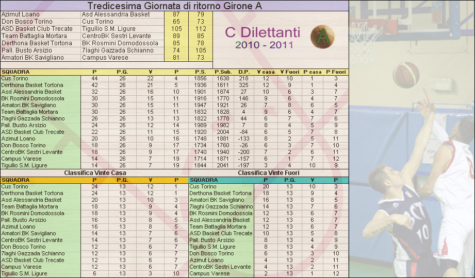Click the P.Sub. column header
Viewport: 475px width, 278px height.
[x=222, y=72]
